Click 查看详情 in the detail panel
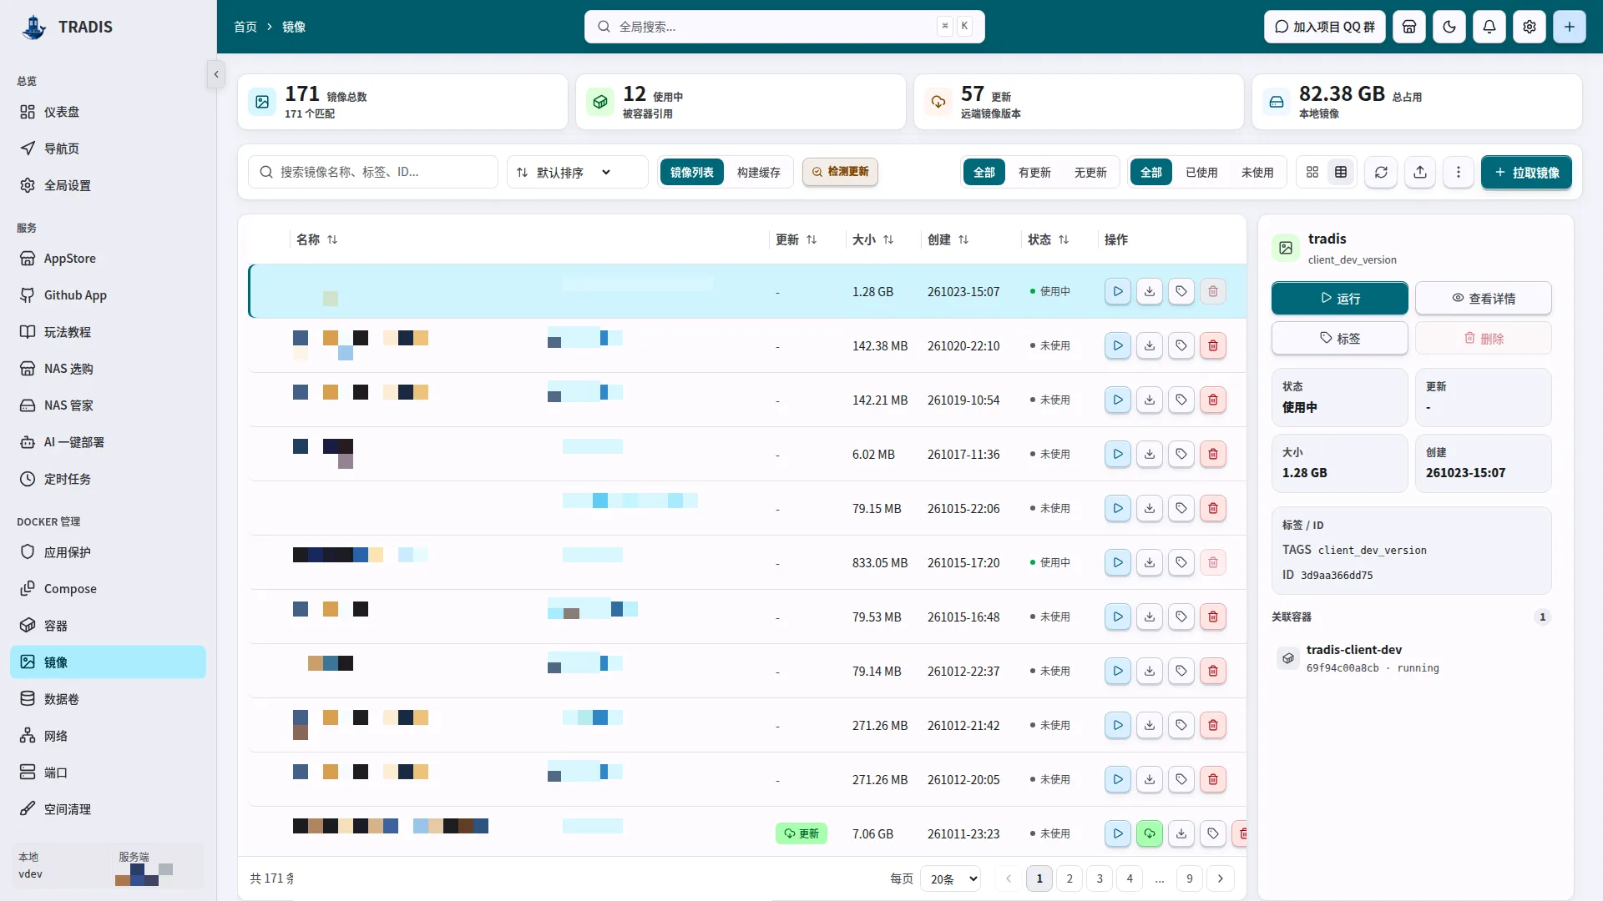1603x901 pixels. (1483, 298)
